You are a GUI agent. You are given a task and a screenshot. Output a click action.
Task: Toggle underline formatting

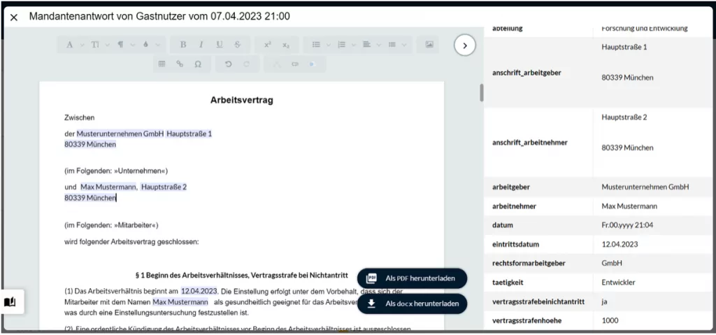220,45
